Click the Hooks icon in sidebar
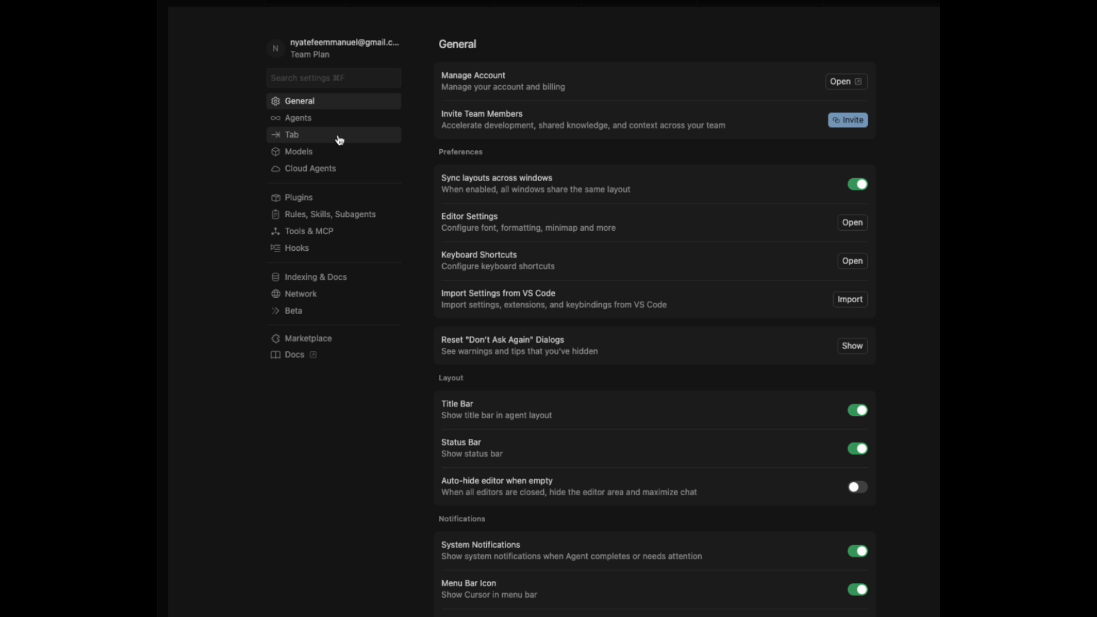The width and height of the screenshot is (1097, 617). click(275, 248)
